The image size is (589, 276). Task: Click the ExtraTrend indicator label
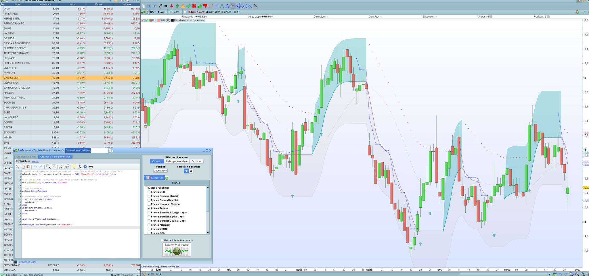183,20
